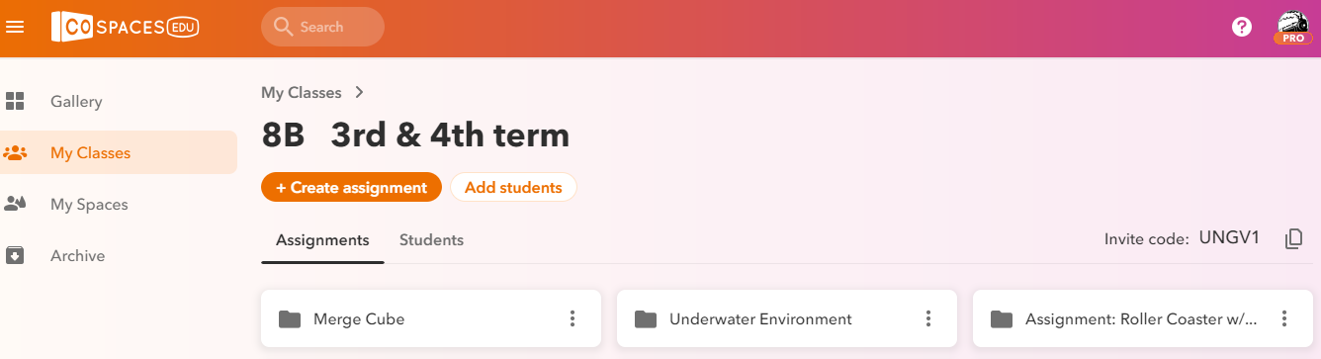Click the My Classes breadcrumb link
1321x359 pixels.
click(x=302, y=92)
